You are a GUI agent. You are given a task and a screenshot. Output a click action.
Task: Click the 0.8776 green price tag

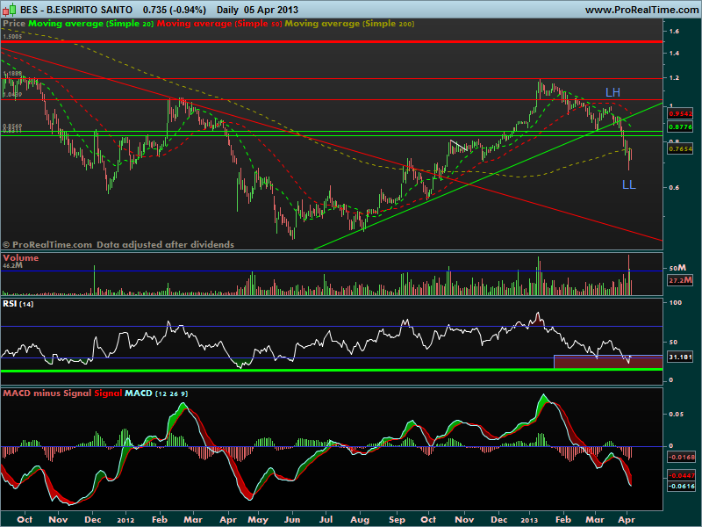point(680,126)
